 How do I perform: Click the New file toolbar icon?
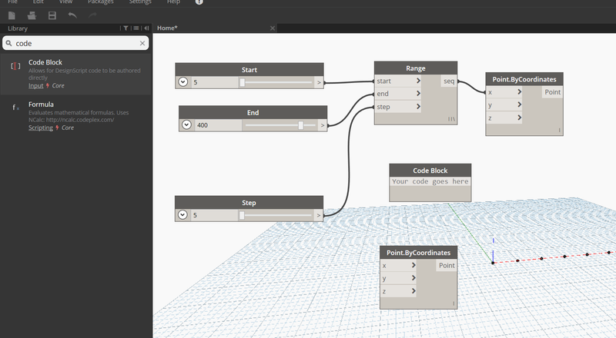12,15
